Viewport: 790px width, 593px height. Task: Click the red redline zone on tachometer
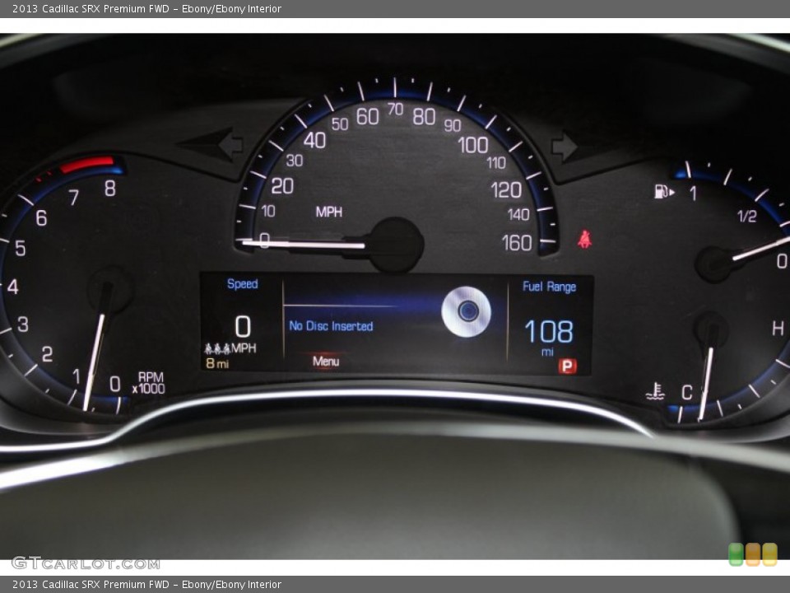tap(87, 165)
